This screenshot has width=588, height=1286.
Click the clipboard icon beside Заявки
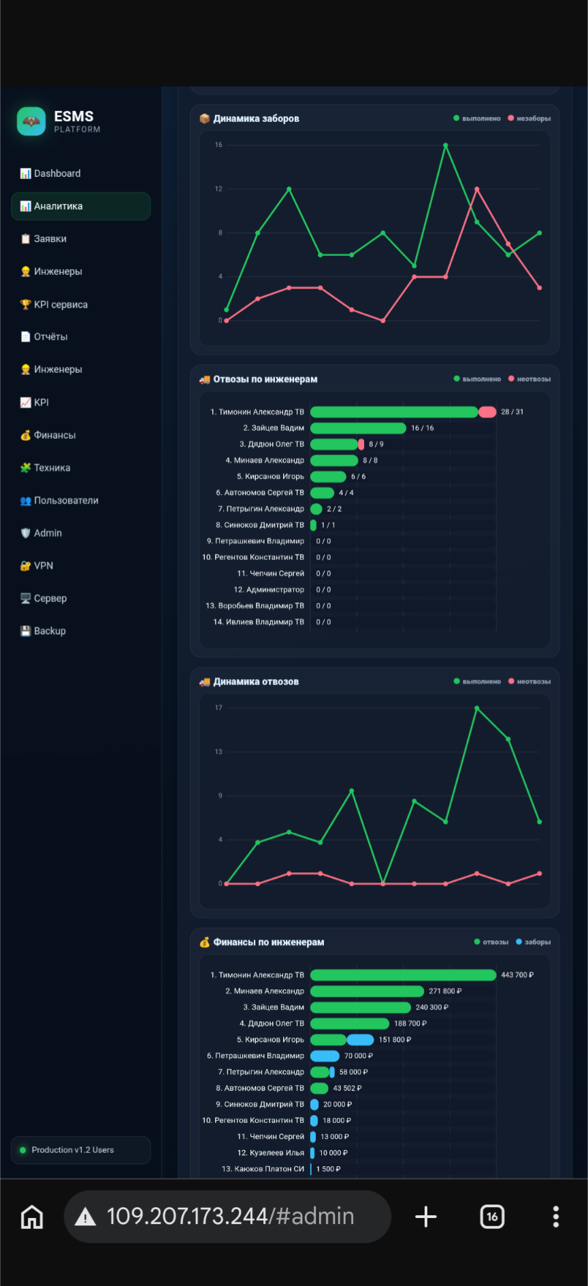[x=25, y=239]
